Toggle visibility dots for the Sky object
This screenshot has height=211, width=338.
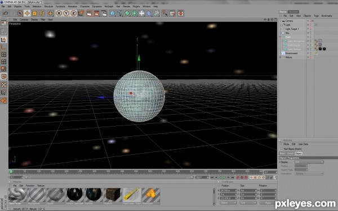click(x=310, y=33)
